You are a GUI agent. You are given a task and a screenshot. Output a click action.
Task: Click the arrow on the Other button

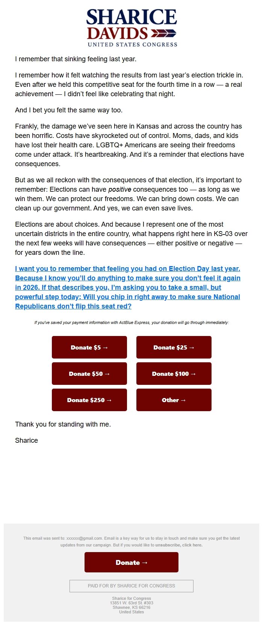pos(184,400)
